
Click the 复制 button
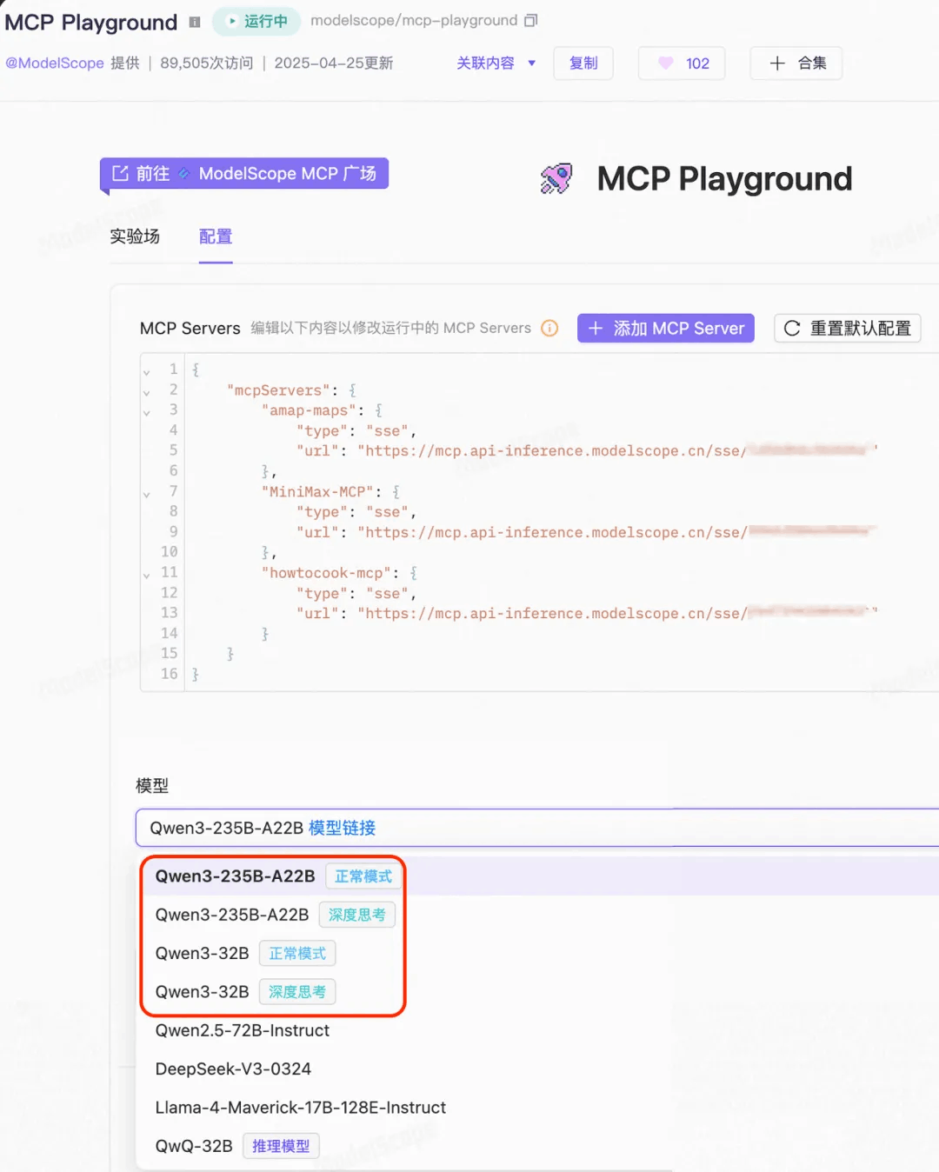(x=583, y=63)
